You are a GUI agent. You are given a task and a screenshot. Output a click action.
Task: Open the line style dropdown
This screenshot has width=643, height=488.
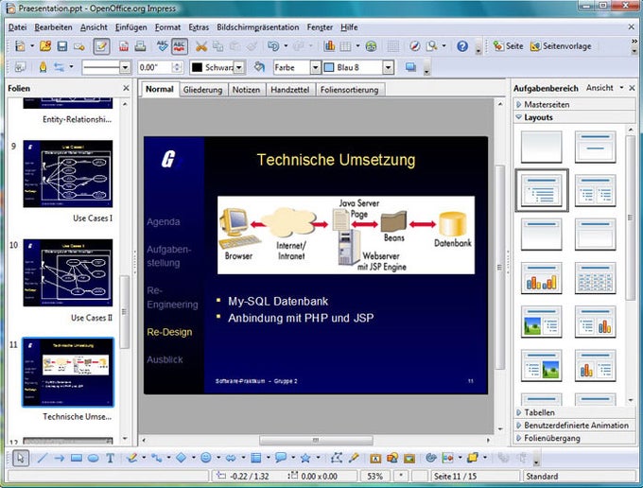(x=125, y=67)
